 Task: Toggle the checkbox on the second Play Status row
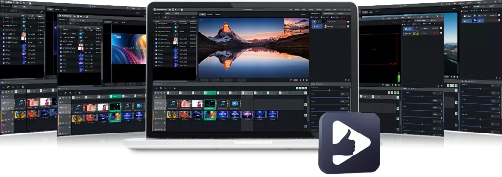[348, 26]
